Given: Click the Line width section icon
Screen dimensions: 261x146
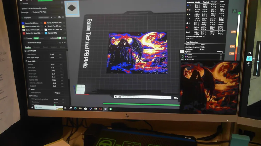Looking at the screenshot, I should [x=26, y=61].
